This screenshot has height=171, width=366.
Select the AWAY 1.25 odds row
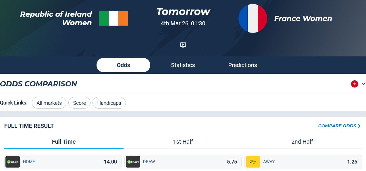[x=302, y=162]
